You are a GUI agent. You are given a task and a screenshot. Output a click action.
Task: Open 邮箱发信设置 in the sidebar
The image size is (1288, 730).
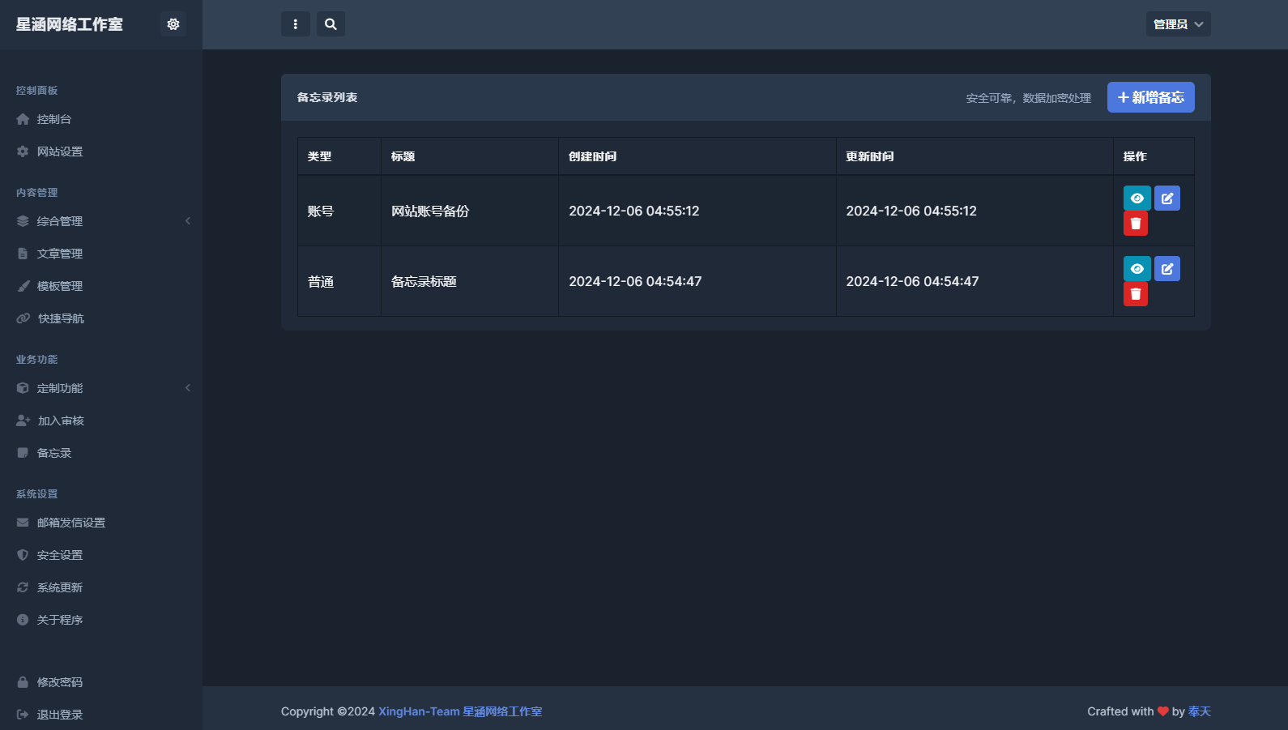(x=71, y=523)
